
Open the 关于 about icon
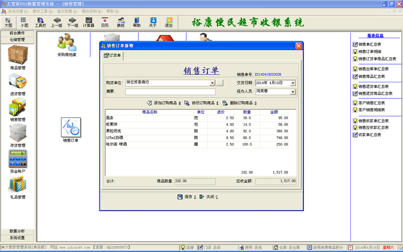[153, 22]
